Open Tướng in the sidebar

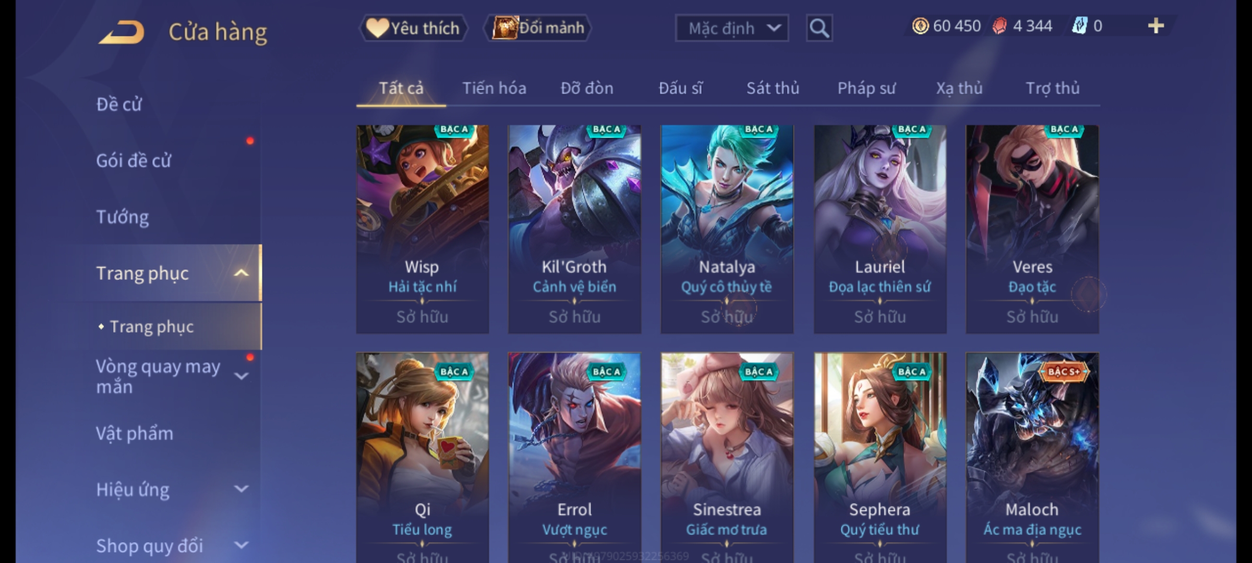(x=123, y=217)
